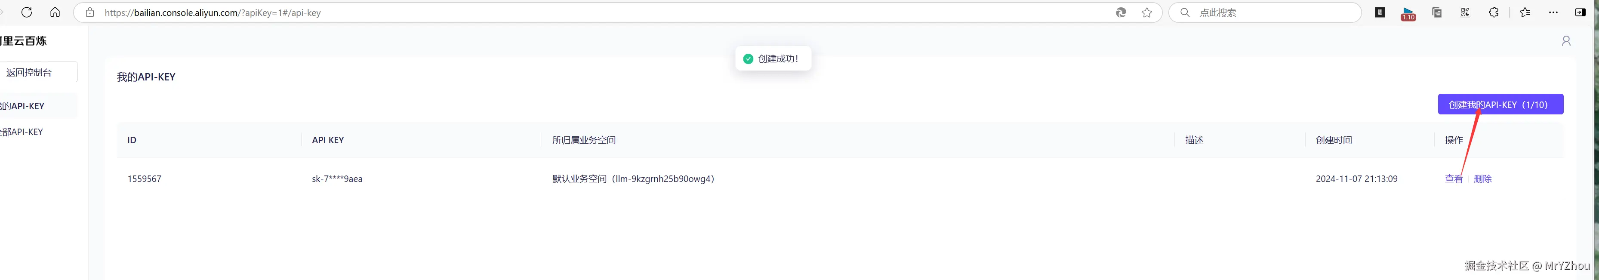
Task: Focus the 点此搜索 search box
Action: click(x=1265, y=12)
